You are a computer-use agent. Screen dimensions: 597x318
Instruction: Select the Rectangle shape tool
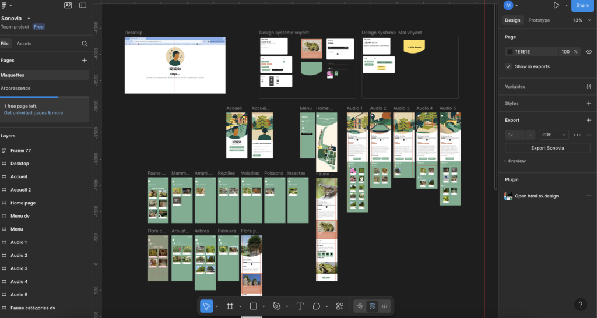pos(254,306)
